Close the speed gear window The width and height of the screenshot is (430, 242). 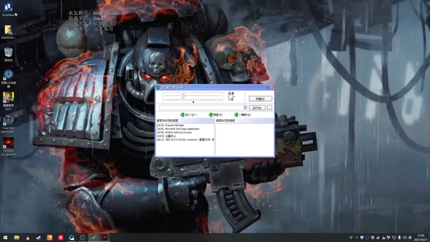272,88
